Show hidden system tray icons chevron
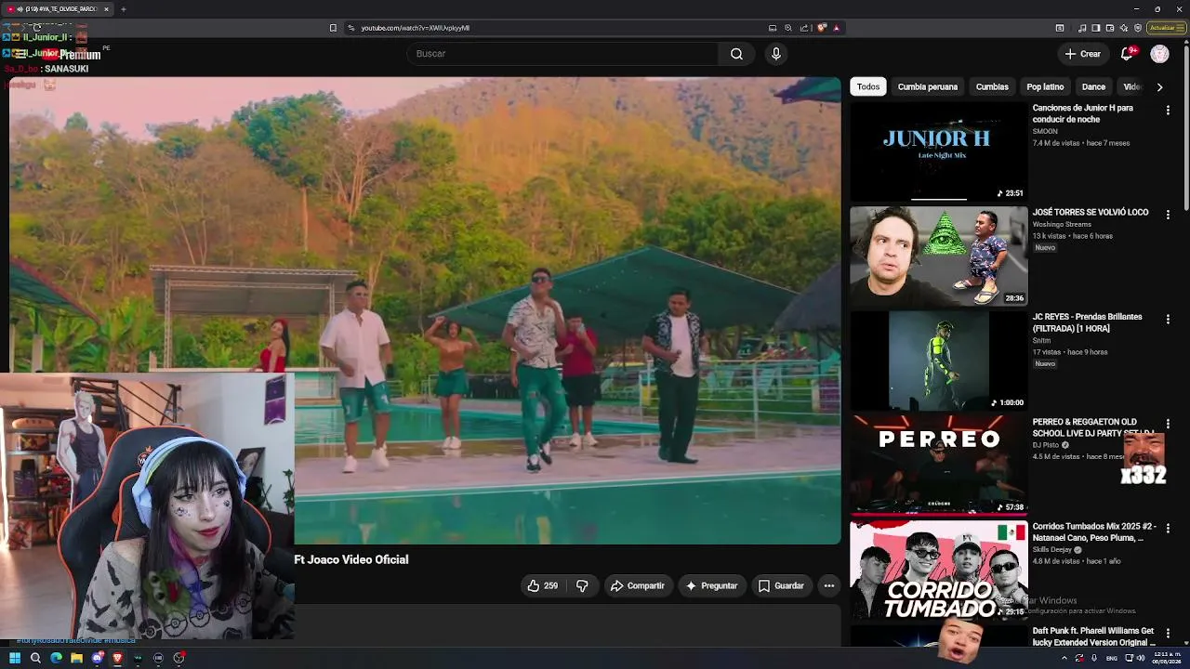1190x669 pixels. tap(1064, 658)
